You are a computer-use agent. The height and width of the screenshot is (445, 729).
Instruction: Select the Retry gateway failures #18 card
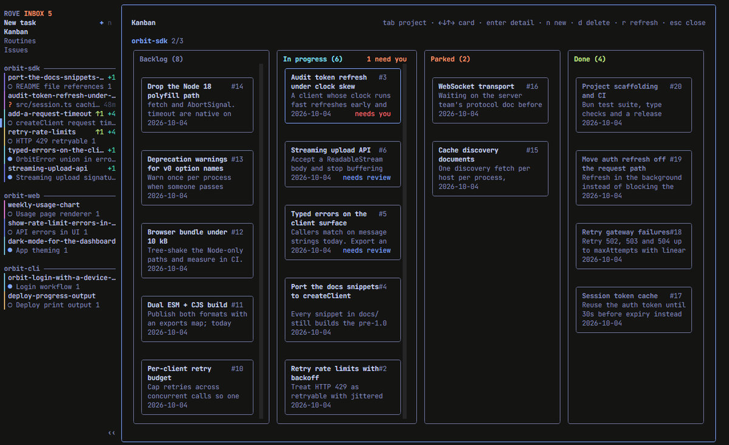click(634, 246)
